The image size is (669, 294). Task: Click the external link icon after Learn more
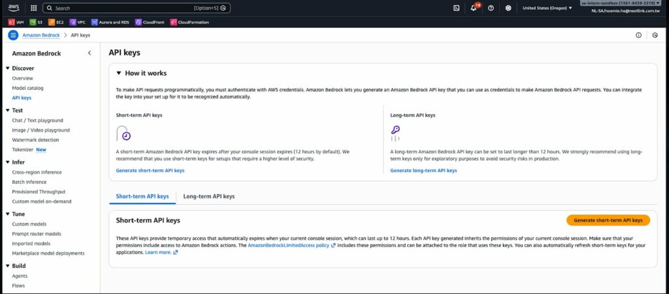(175, 252)
